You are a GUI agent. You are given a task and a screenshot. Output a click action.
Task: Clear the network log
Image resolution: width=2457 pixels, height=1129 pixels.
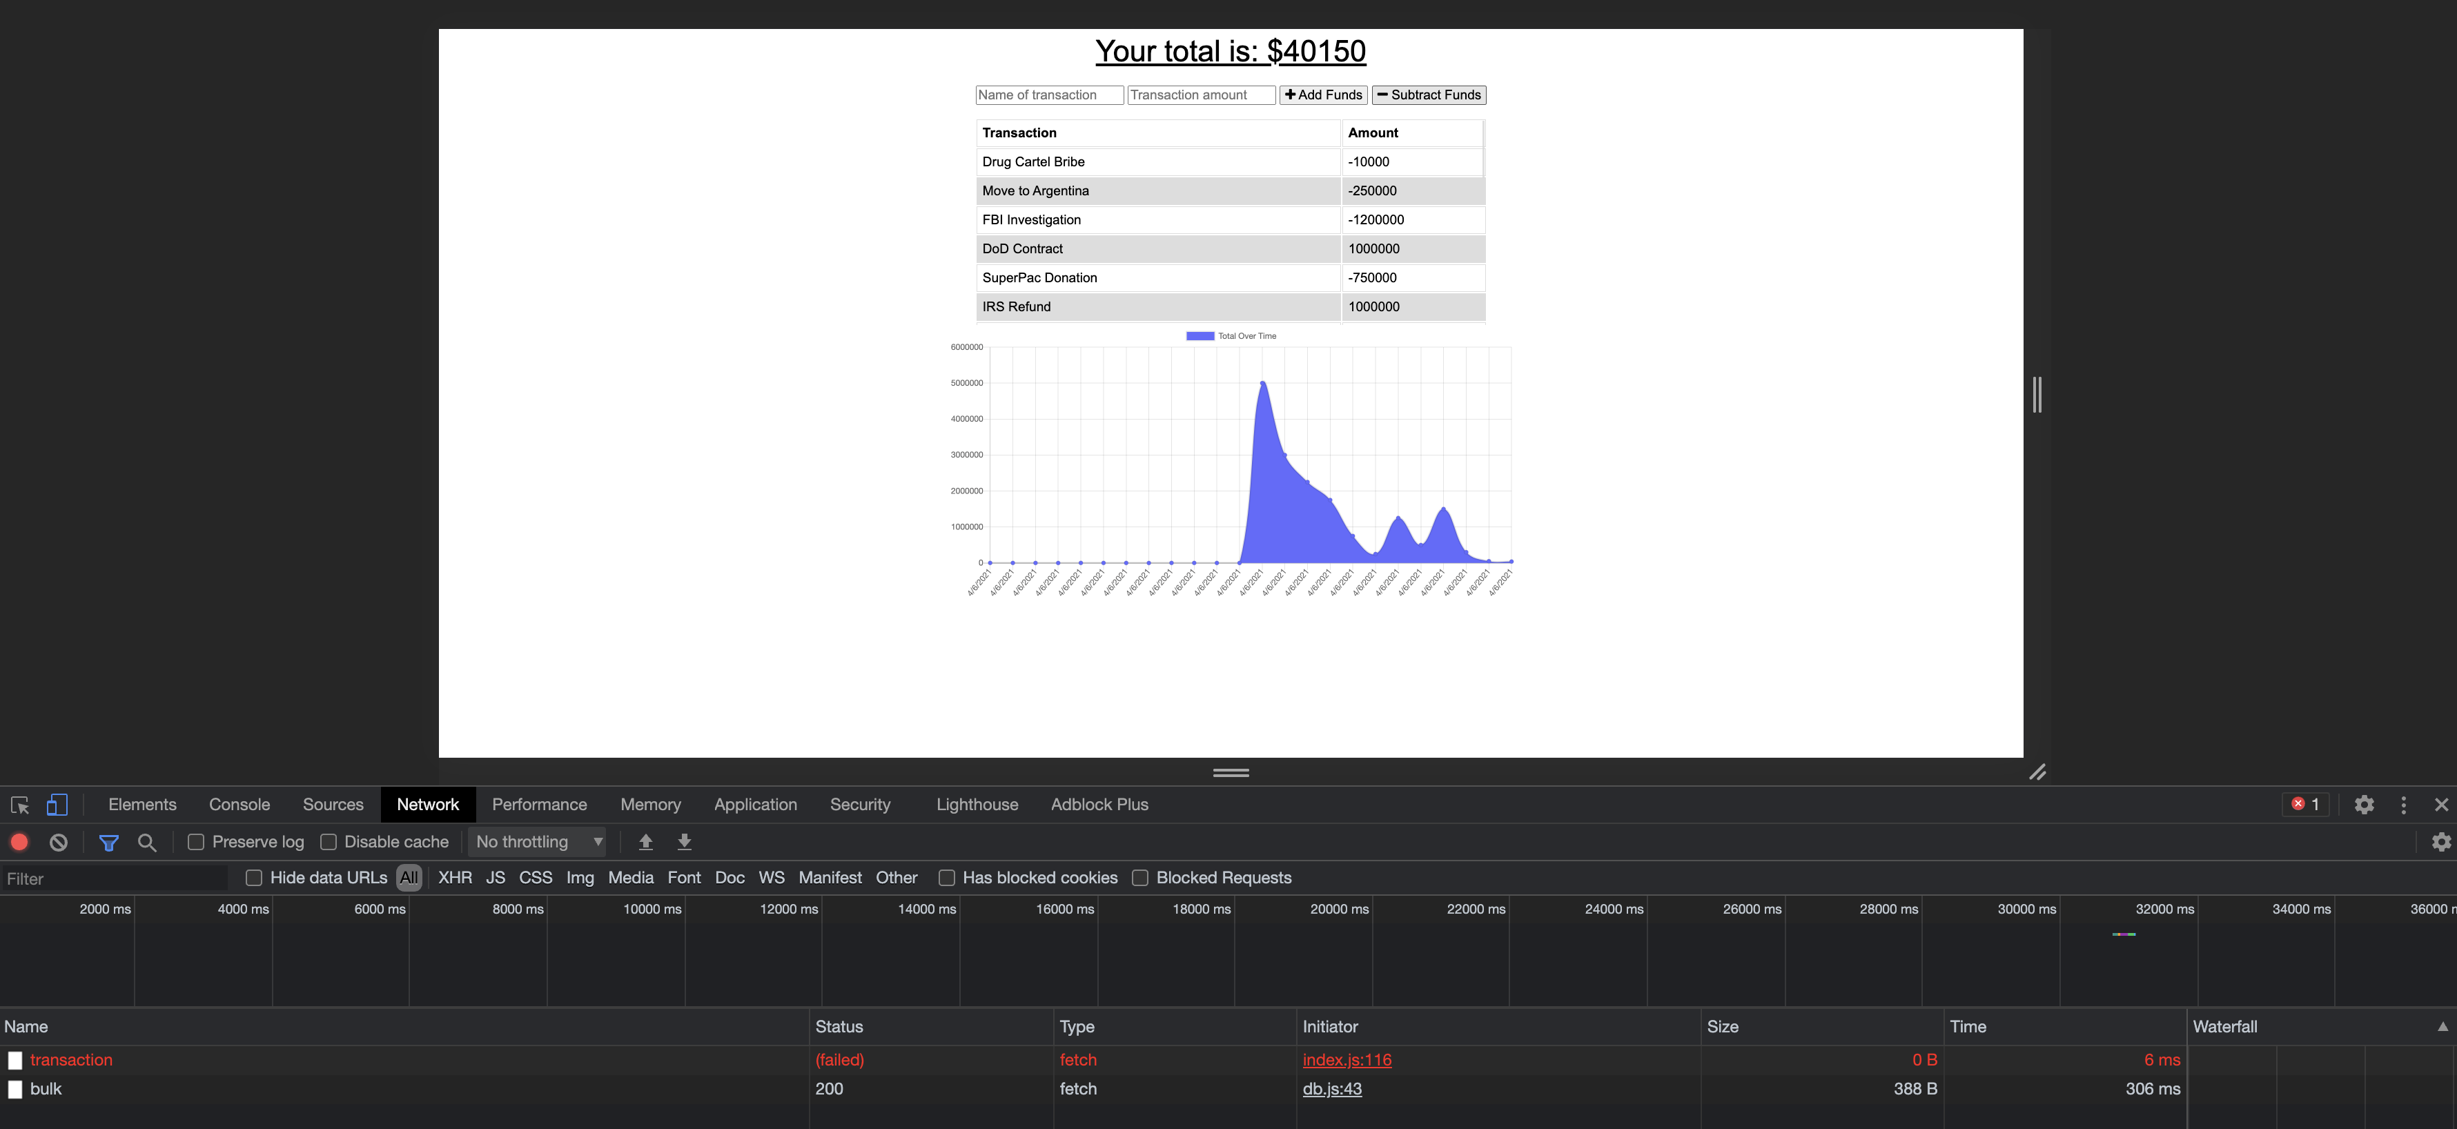[x=59, y=842]
